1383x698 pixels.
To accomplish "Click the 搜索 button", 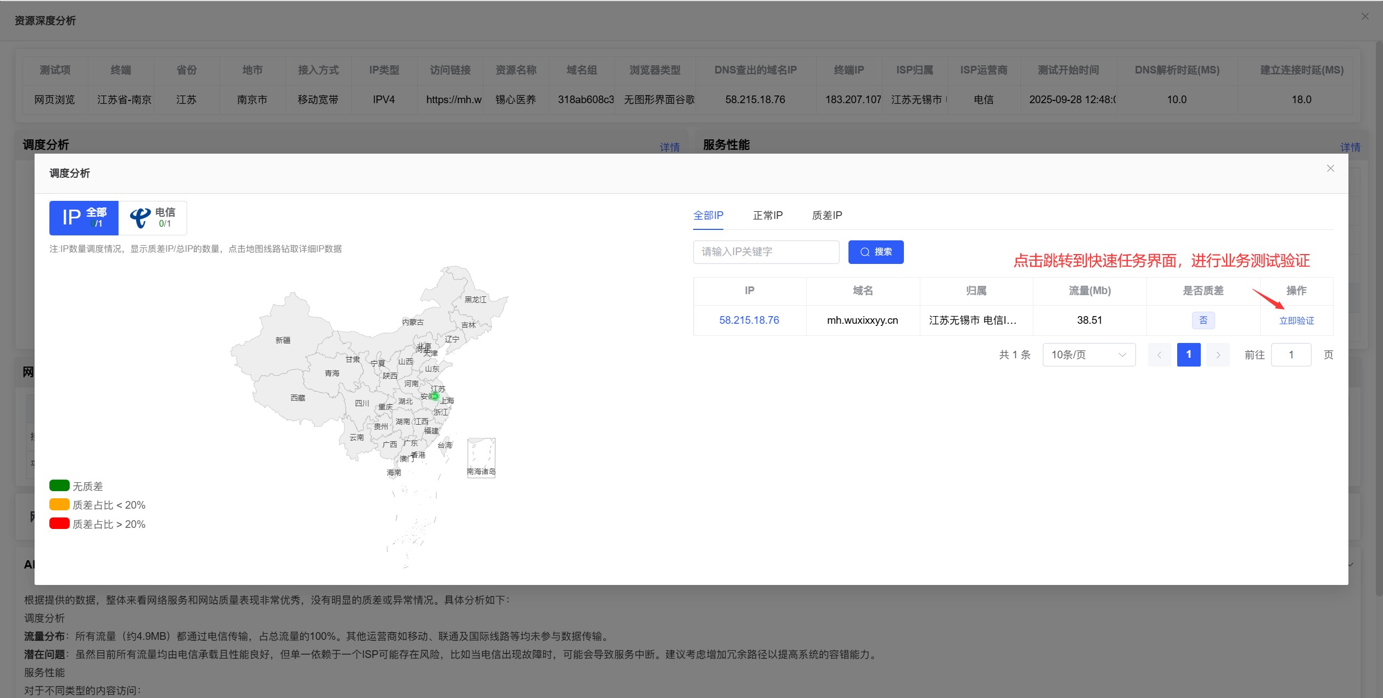I will click(876, 252).
